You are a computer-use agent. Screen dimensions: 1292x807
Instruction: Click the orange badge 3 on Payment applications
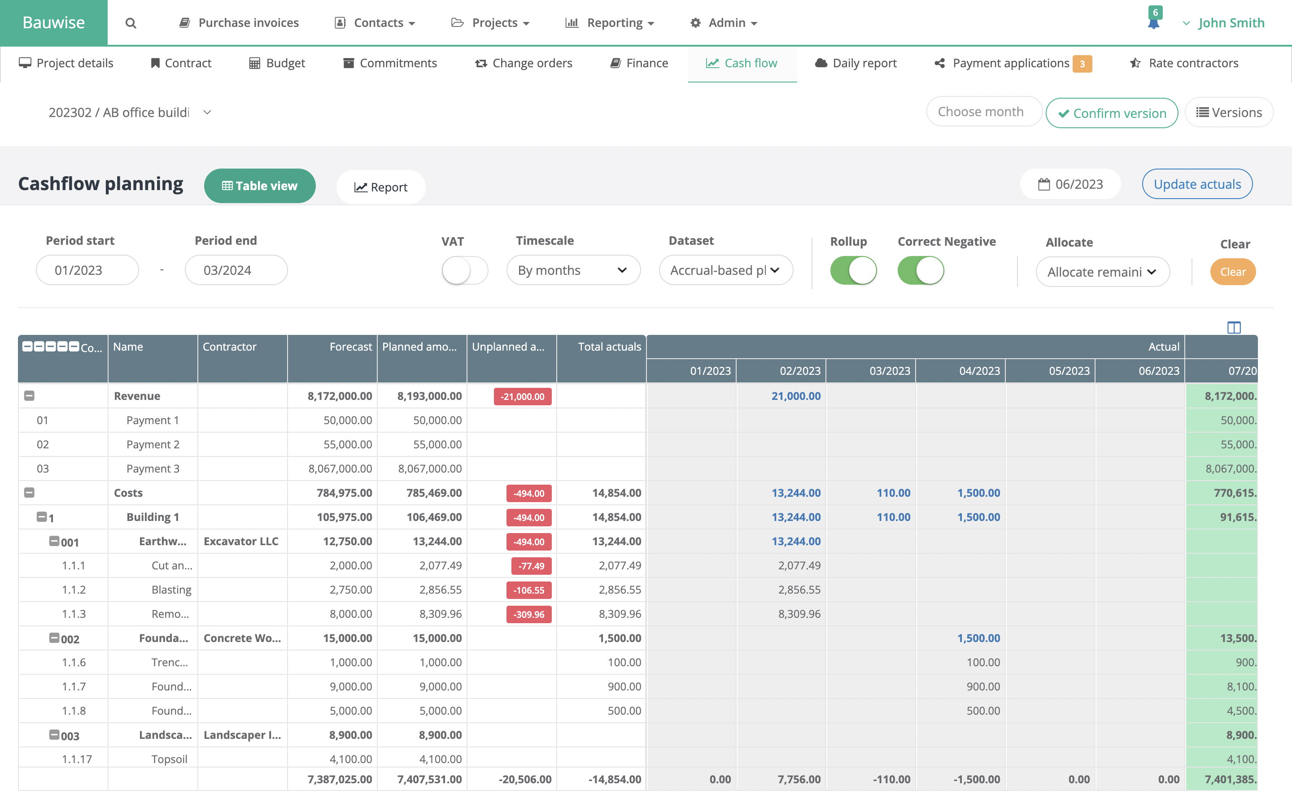[1082, 64]
